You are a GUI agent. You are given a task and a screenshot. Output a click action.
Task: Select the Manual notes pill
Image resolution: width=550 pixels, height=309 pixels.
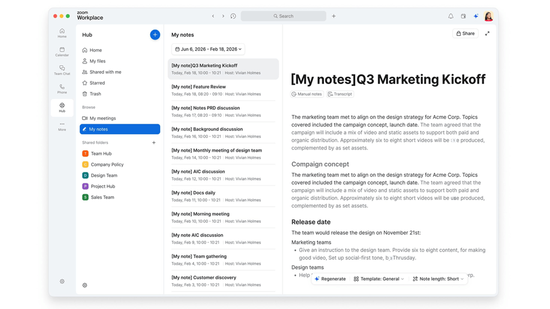click(307, 94)
